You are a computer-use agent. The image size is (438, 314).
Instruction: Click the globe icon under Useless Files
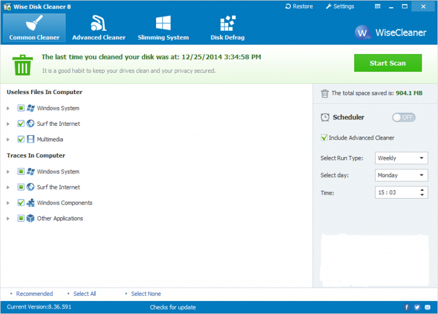click(x=31, y=124)
